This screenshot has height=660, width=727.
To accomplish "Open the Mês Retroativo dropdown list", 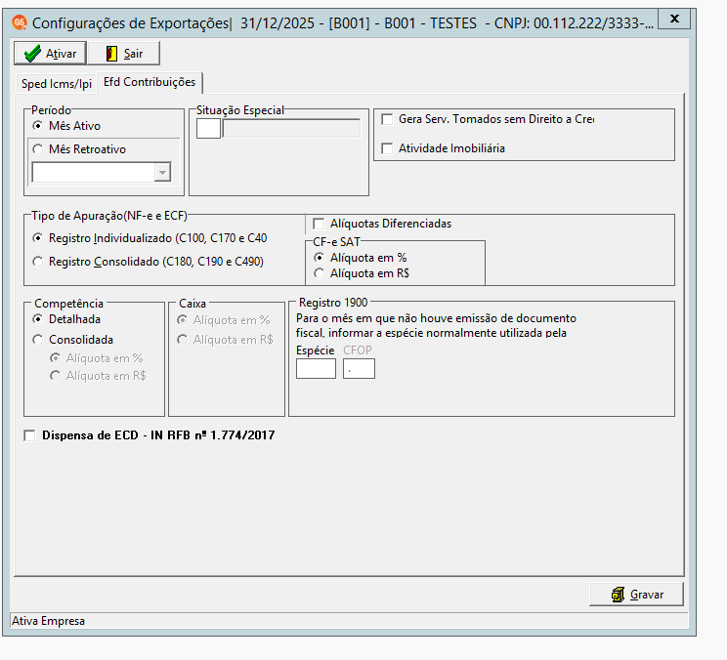I will click(162, 173).
